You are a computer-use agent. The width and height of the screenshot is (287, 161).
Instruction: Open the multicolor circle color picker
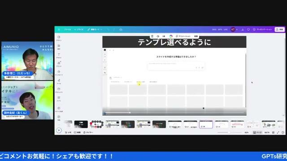[171, 36]
